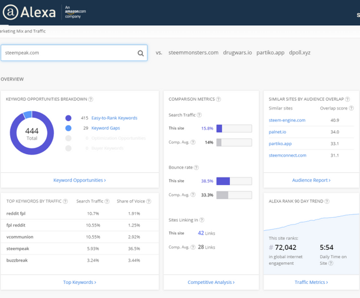Viewport: 360px width, 298px height.
Task: Click the blue Keyword Gaps legend dot
Action: click(x=68, y=128)
